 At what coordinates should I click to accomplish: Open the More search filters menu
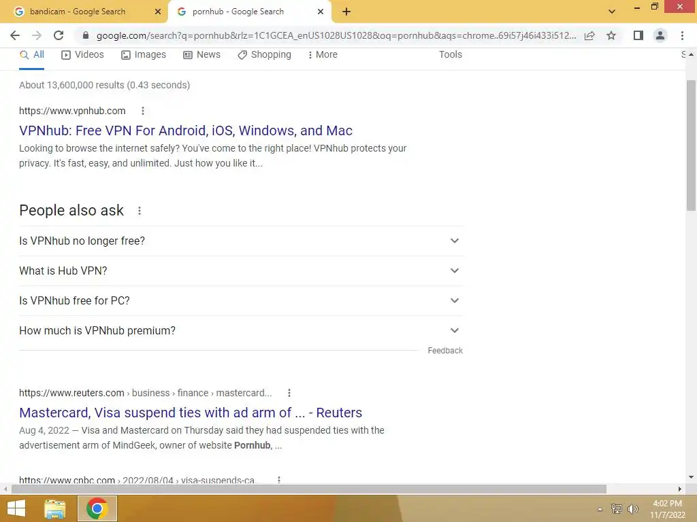click(323, 54)
